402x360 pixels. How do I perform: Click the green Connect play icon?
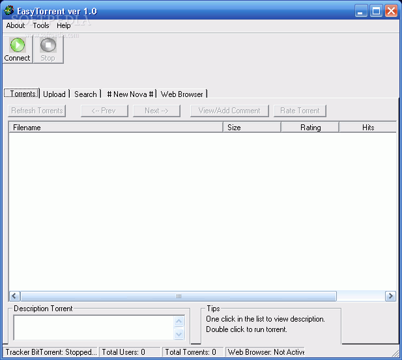[x=18, y=45]
